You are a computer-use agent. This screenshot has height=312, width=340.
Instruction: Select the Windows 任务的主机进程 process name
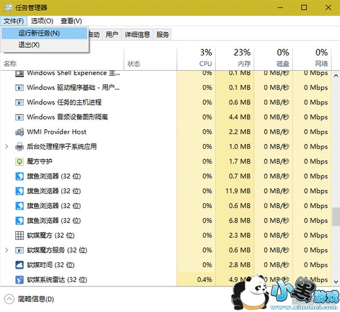(64, 102)
